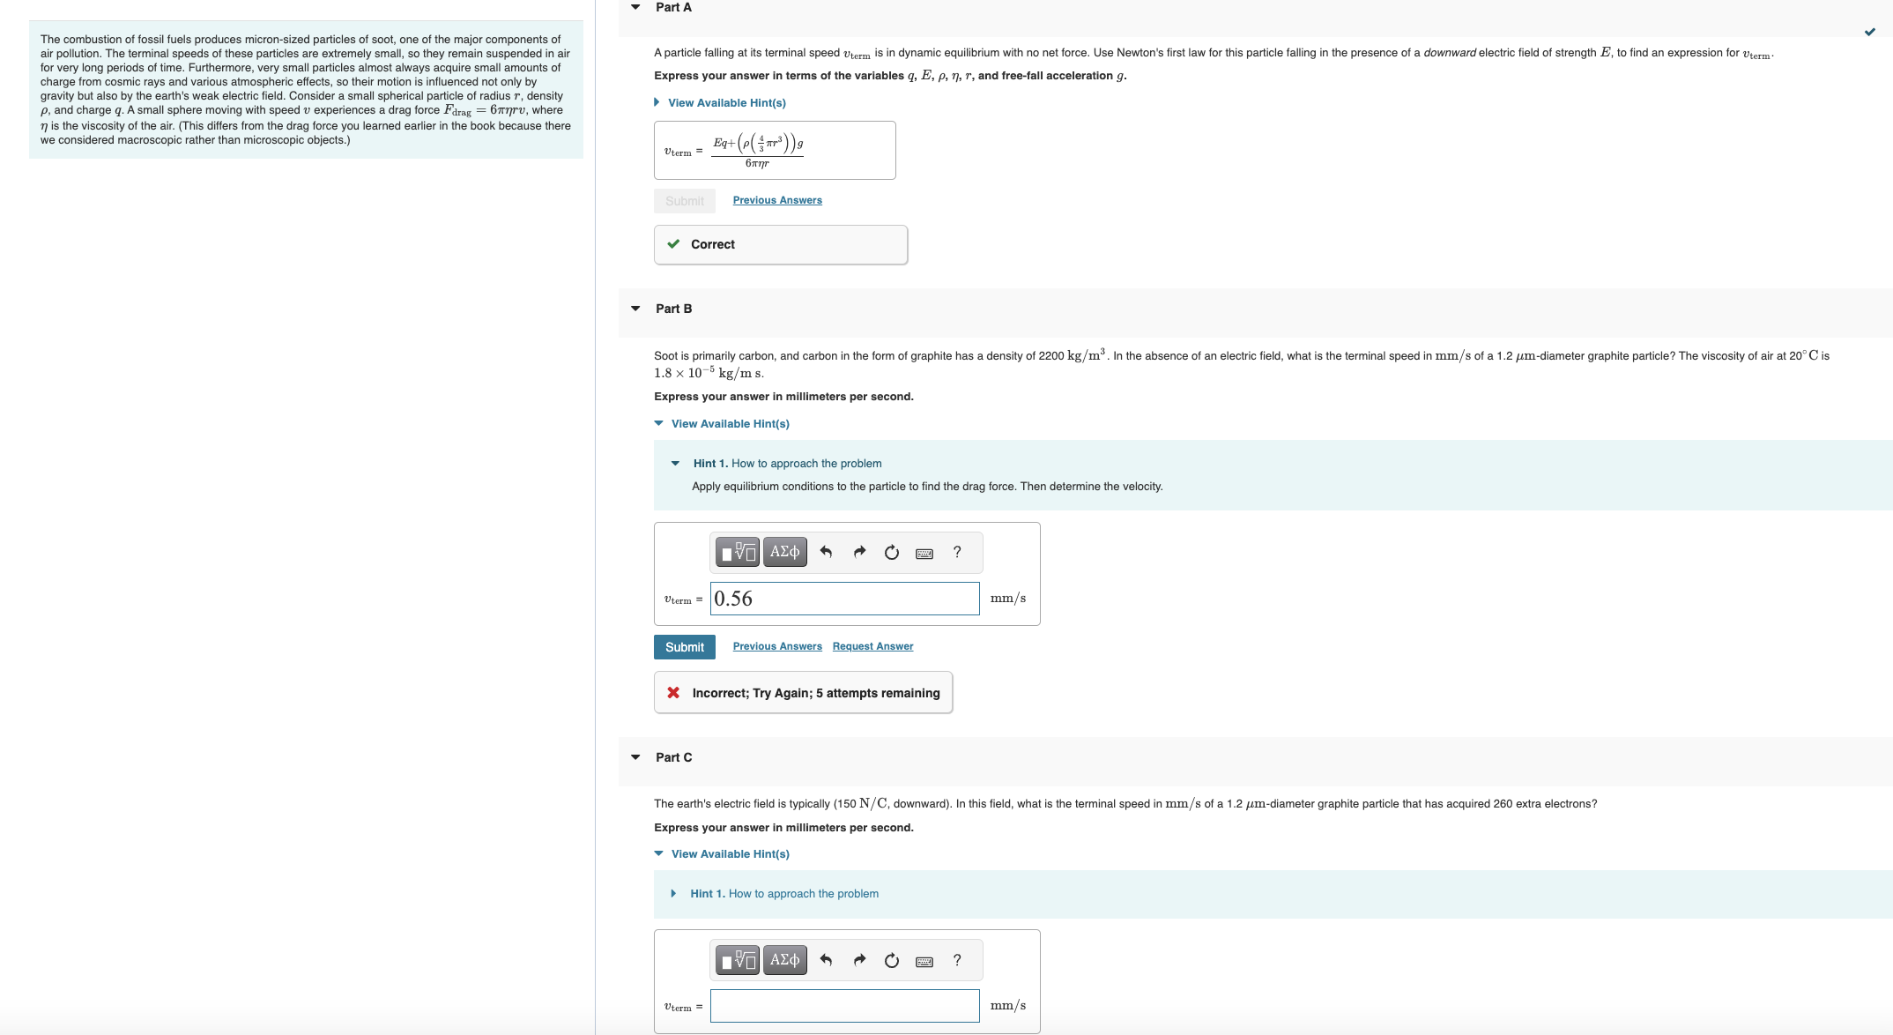This screenshot has width=1893, height=1035.
Task: Collapse the Part C section
Action: (635, 757)
